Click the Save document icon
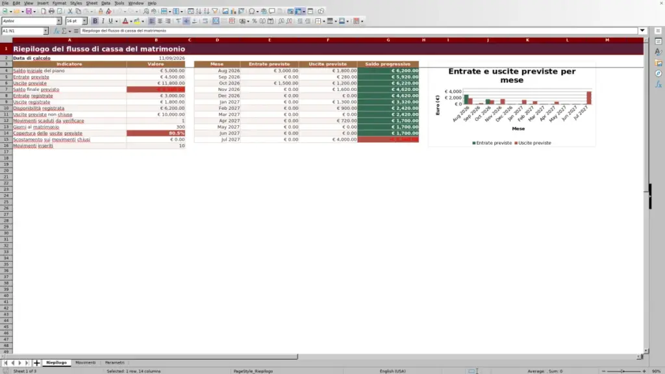665x374 pixels. 29,12
